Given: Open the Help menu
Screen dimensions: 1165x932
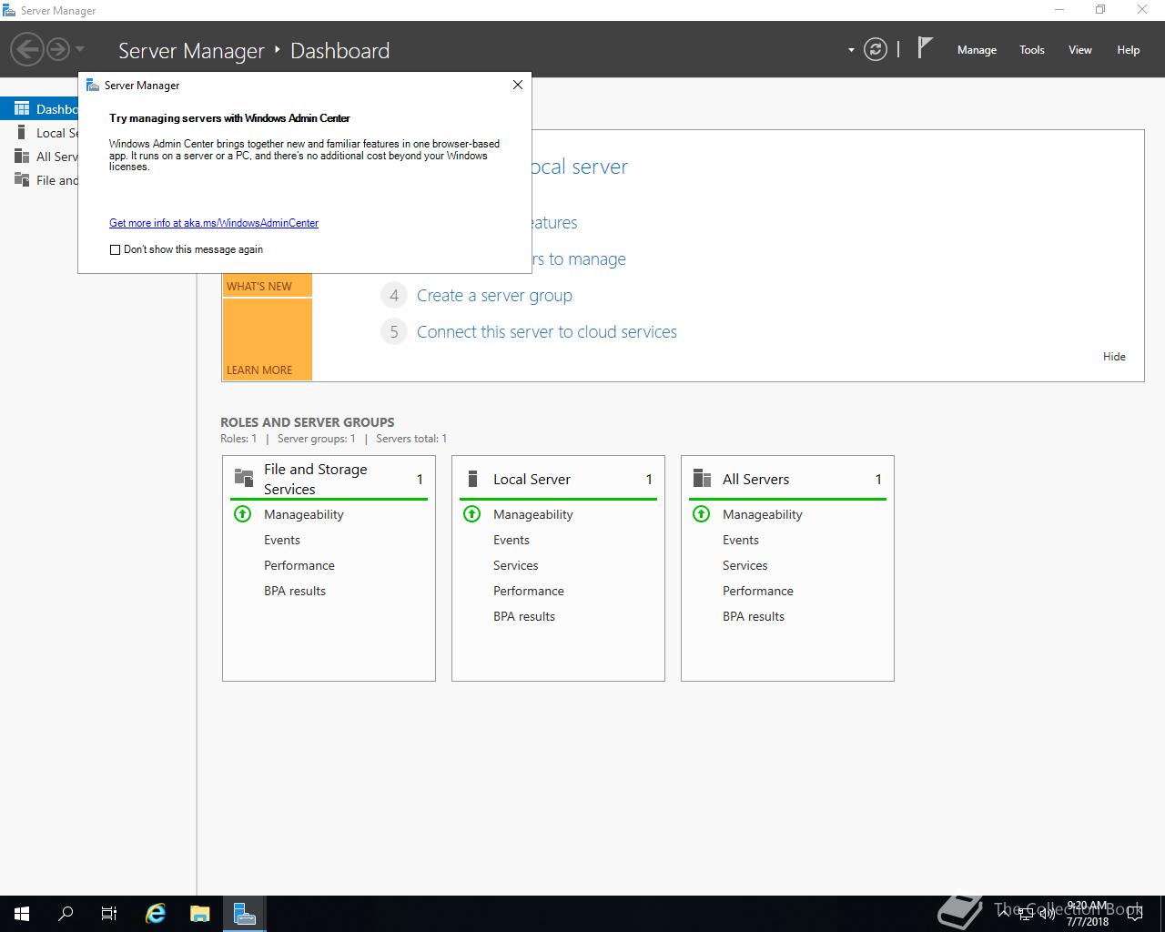Looking at the screenshot, I should tap(1129, 50).
